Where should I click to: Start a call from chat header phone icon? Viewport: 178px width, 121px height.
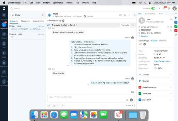[x=125, y=15]
